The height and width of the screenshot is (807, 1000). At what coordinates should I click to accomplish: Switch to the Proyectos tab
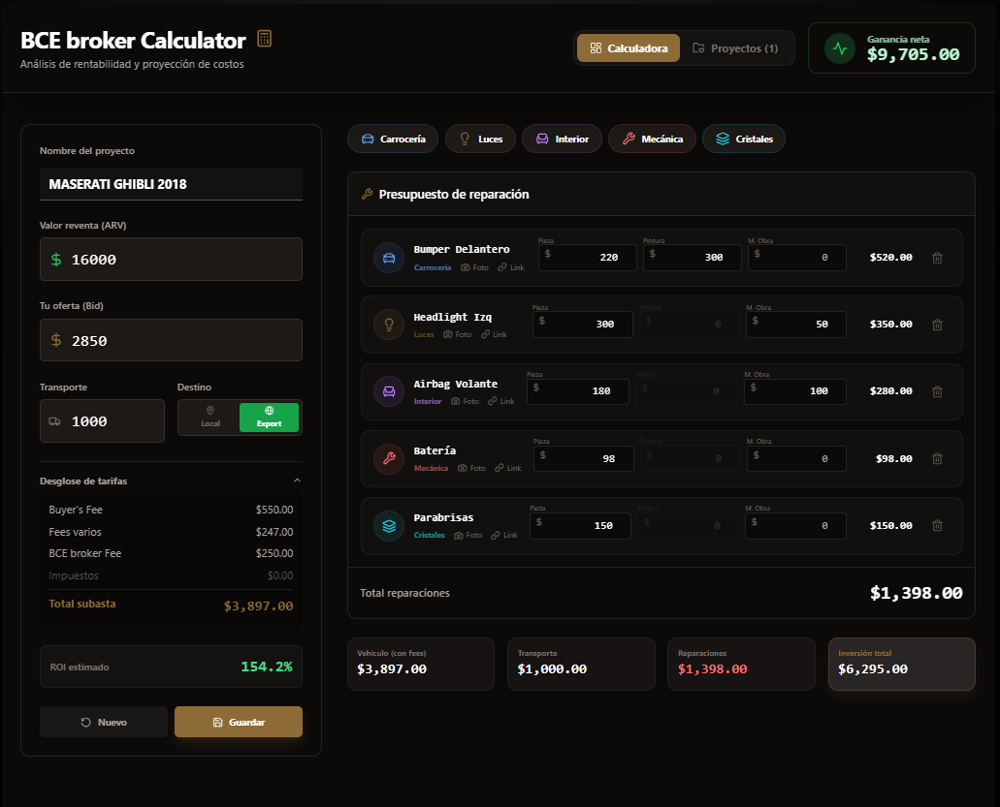tap(737, 47)
